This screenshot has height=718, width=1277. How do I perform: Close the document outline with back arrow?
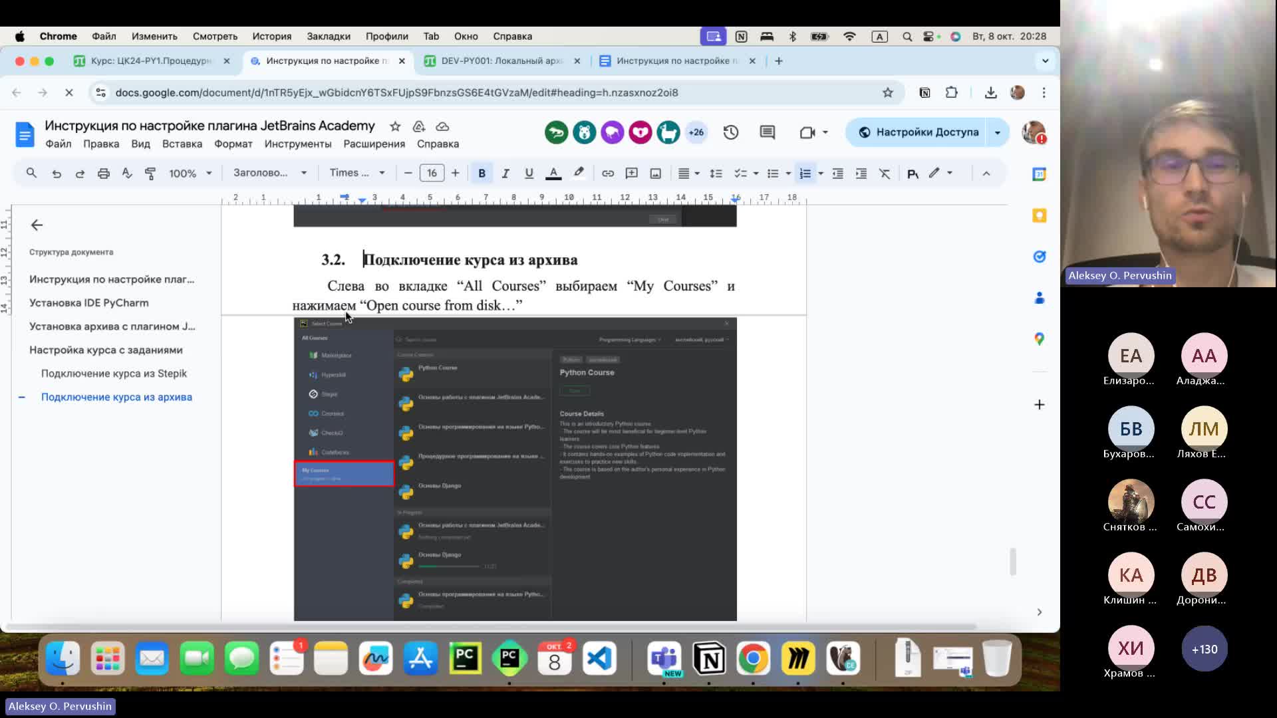(37, 225)
